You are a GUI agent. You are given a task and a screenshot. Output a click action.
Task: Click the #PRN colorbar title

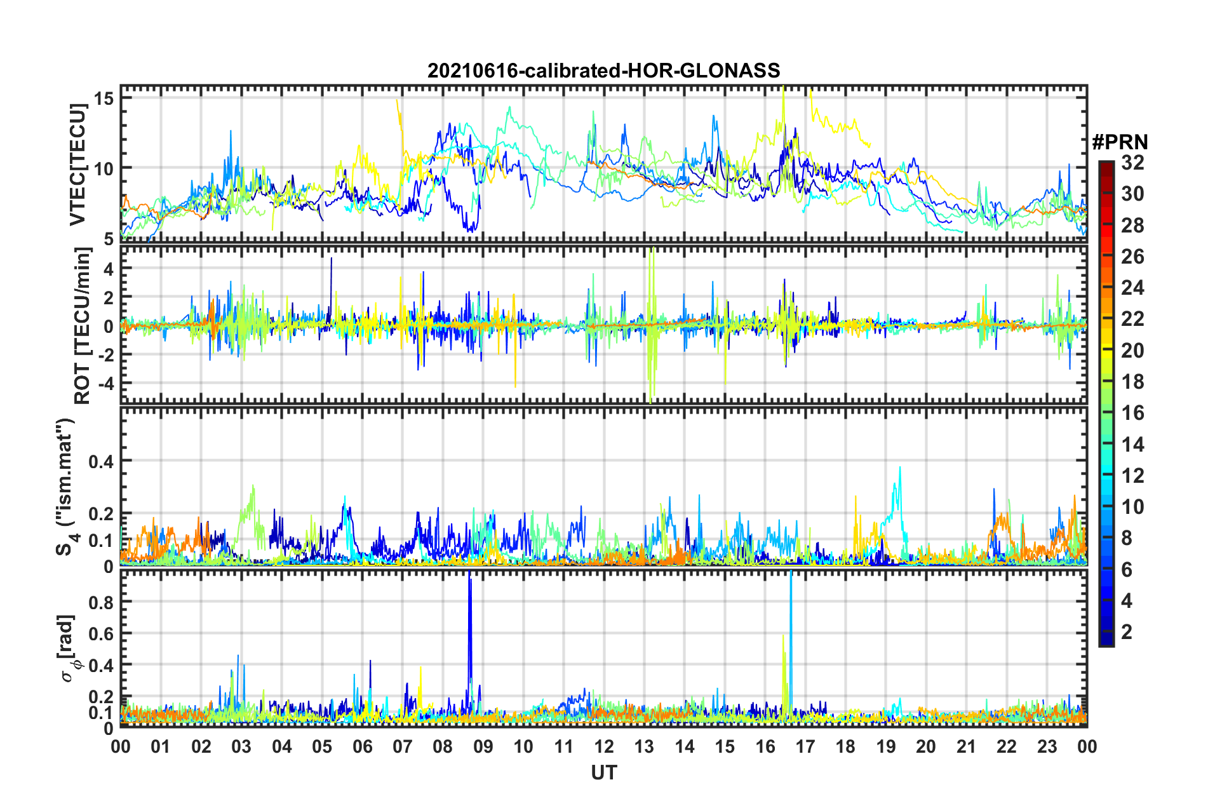pyautogui.click(x=1120, y=142)
